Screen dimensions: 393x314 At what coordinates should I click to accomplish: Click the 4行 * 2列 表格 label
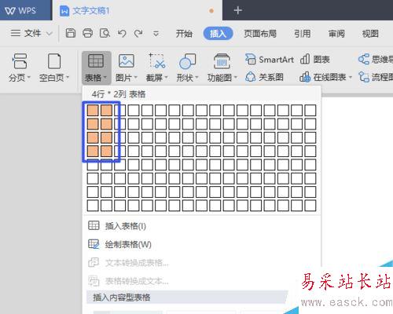119,94
